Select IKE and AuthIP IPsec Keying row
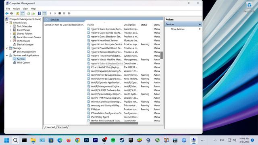The width and height of the screenshot is (258, 145). [x=123, y=67]
